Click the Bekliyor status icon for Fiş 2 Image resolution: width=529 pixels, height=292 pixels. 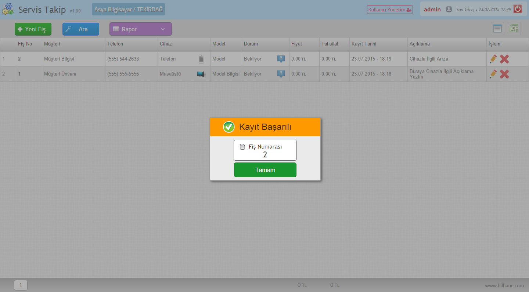tap(281, 59)
